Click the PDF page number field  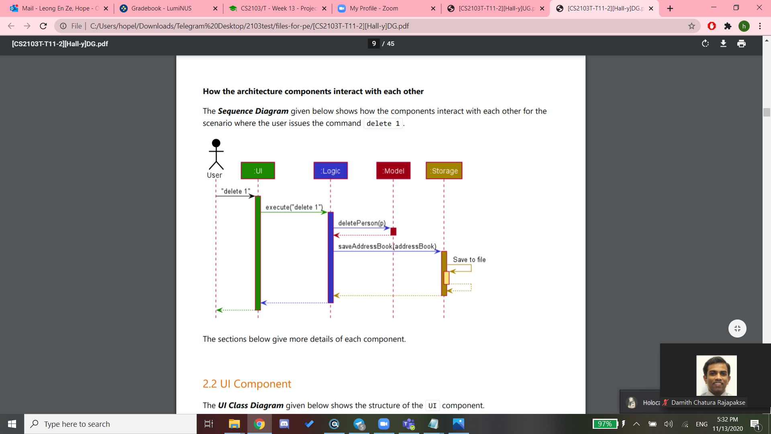(374, 43)
